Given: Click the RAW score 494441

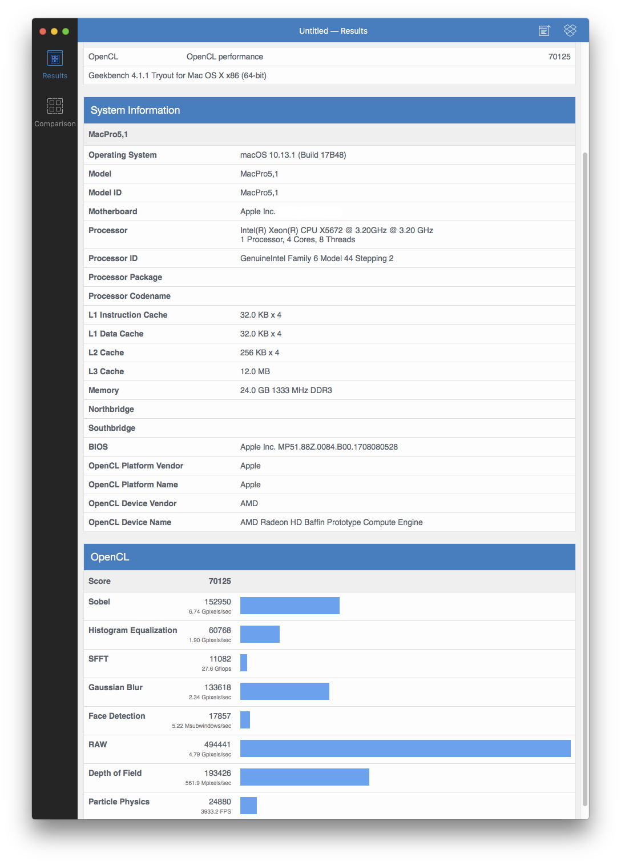Looking at the screenshot, I should [x=217, y=744].
